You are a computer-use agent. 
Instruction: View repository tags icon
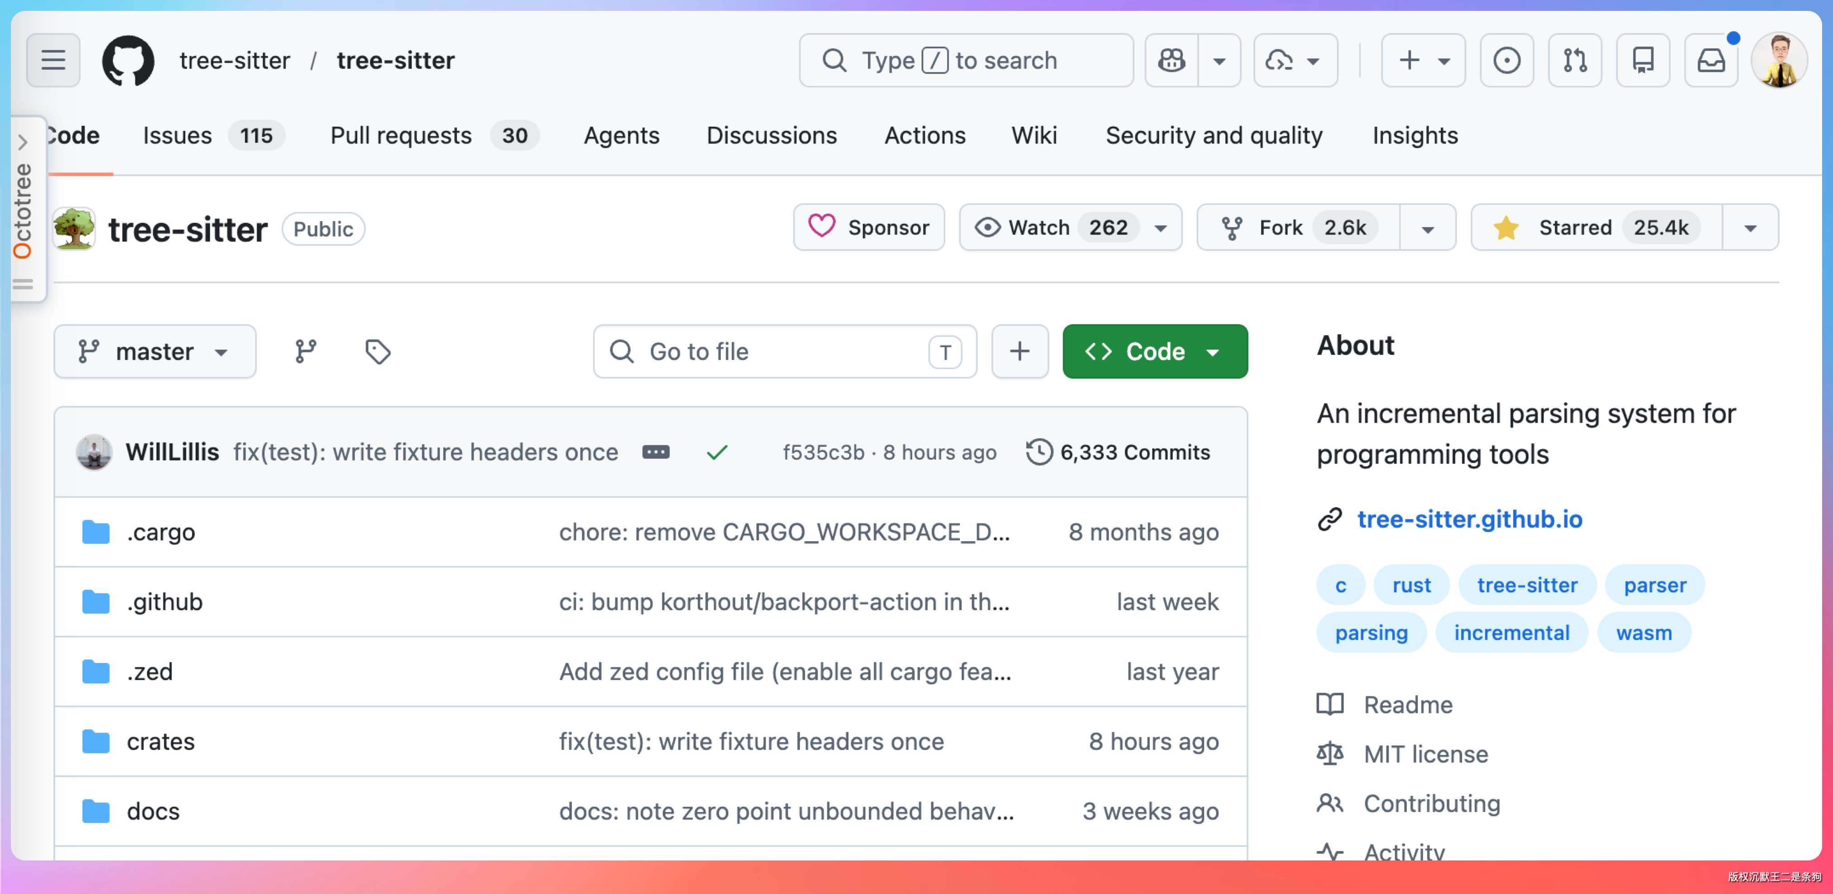click(x=378, y=351)
